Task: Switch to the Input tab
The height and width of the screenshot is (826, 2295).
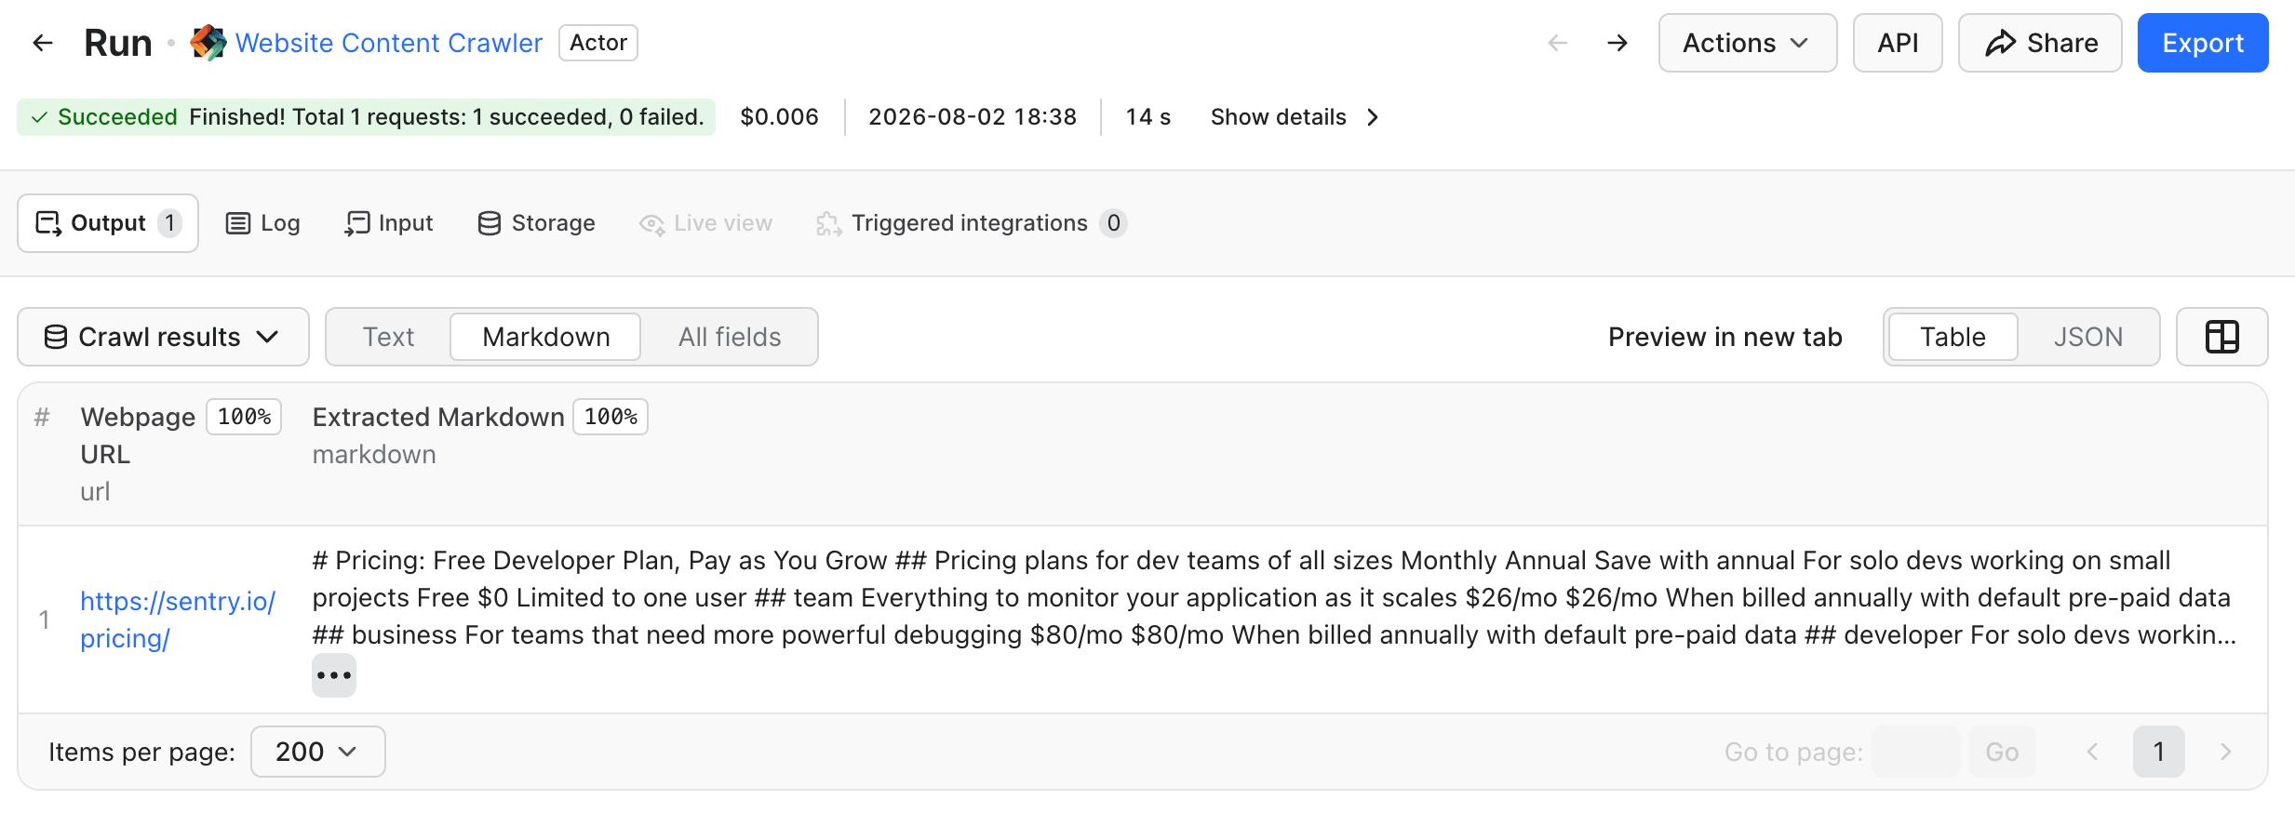Action: [x=389, y=223]
